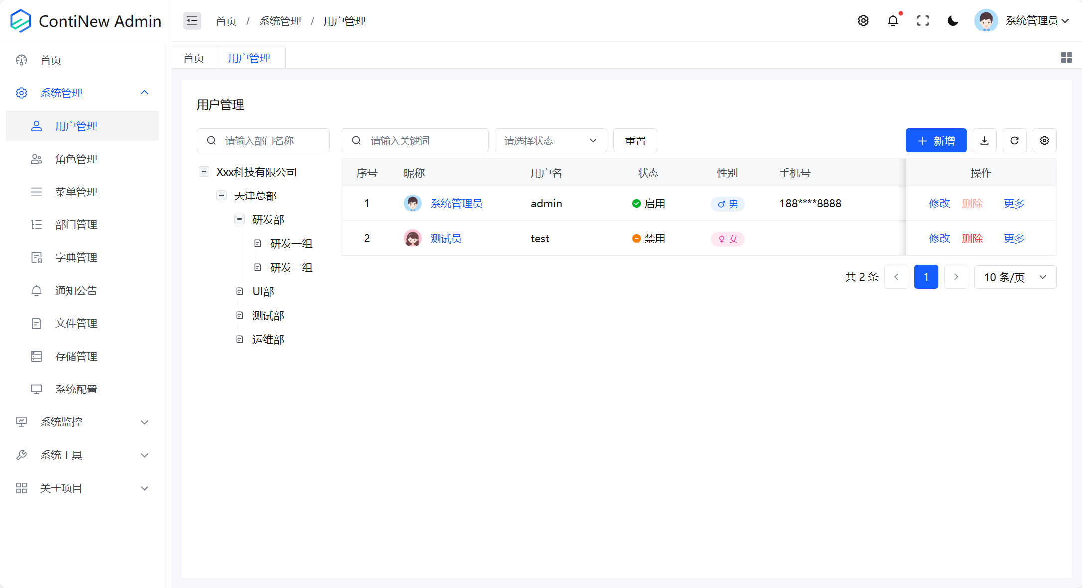Open the top-bar settings gear

[x=863, y=21]
